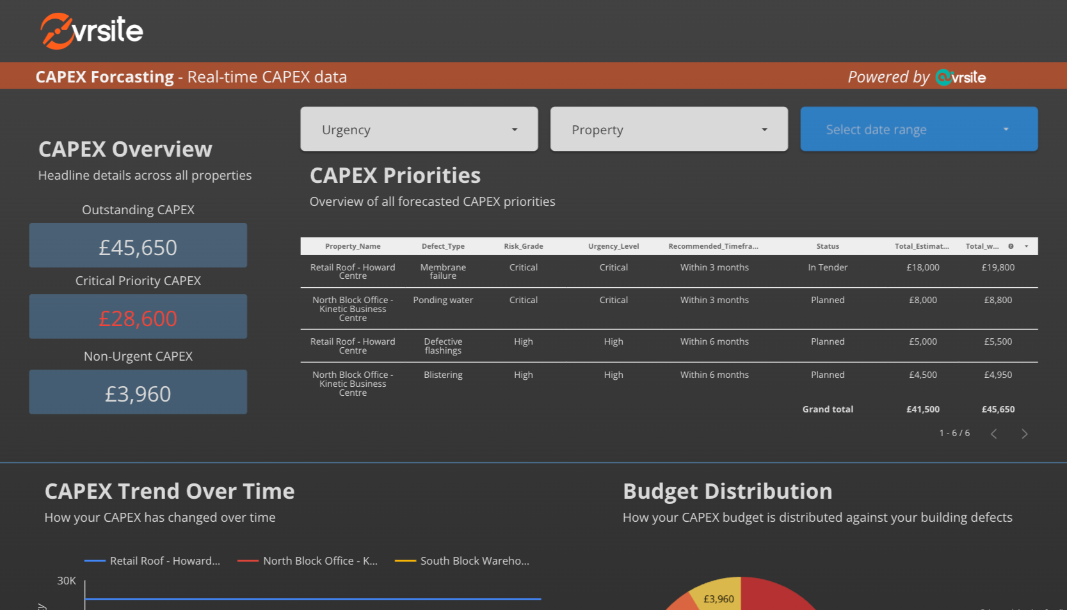The width and height of the screenshot is (1067, 610).
Task: Click the 'CAPEX Overview' heading
Action: click(x=125, y=149)
